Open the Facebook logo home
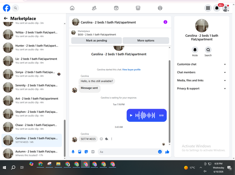This screenshot has height=175, width=235. (7, 8)
